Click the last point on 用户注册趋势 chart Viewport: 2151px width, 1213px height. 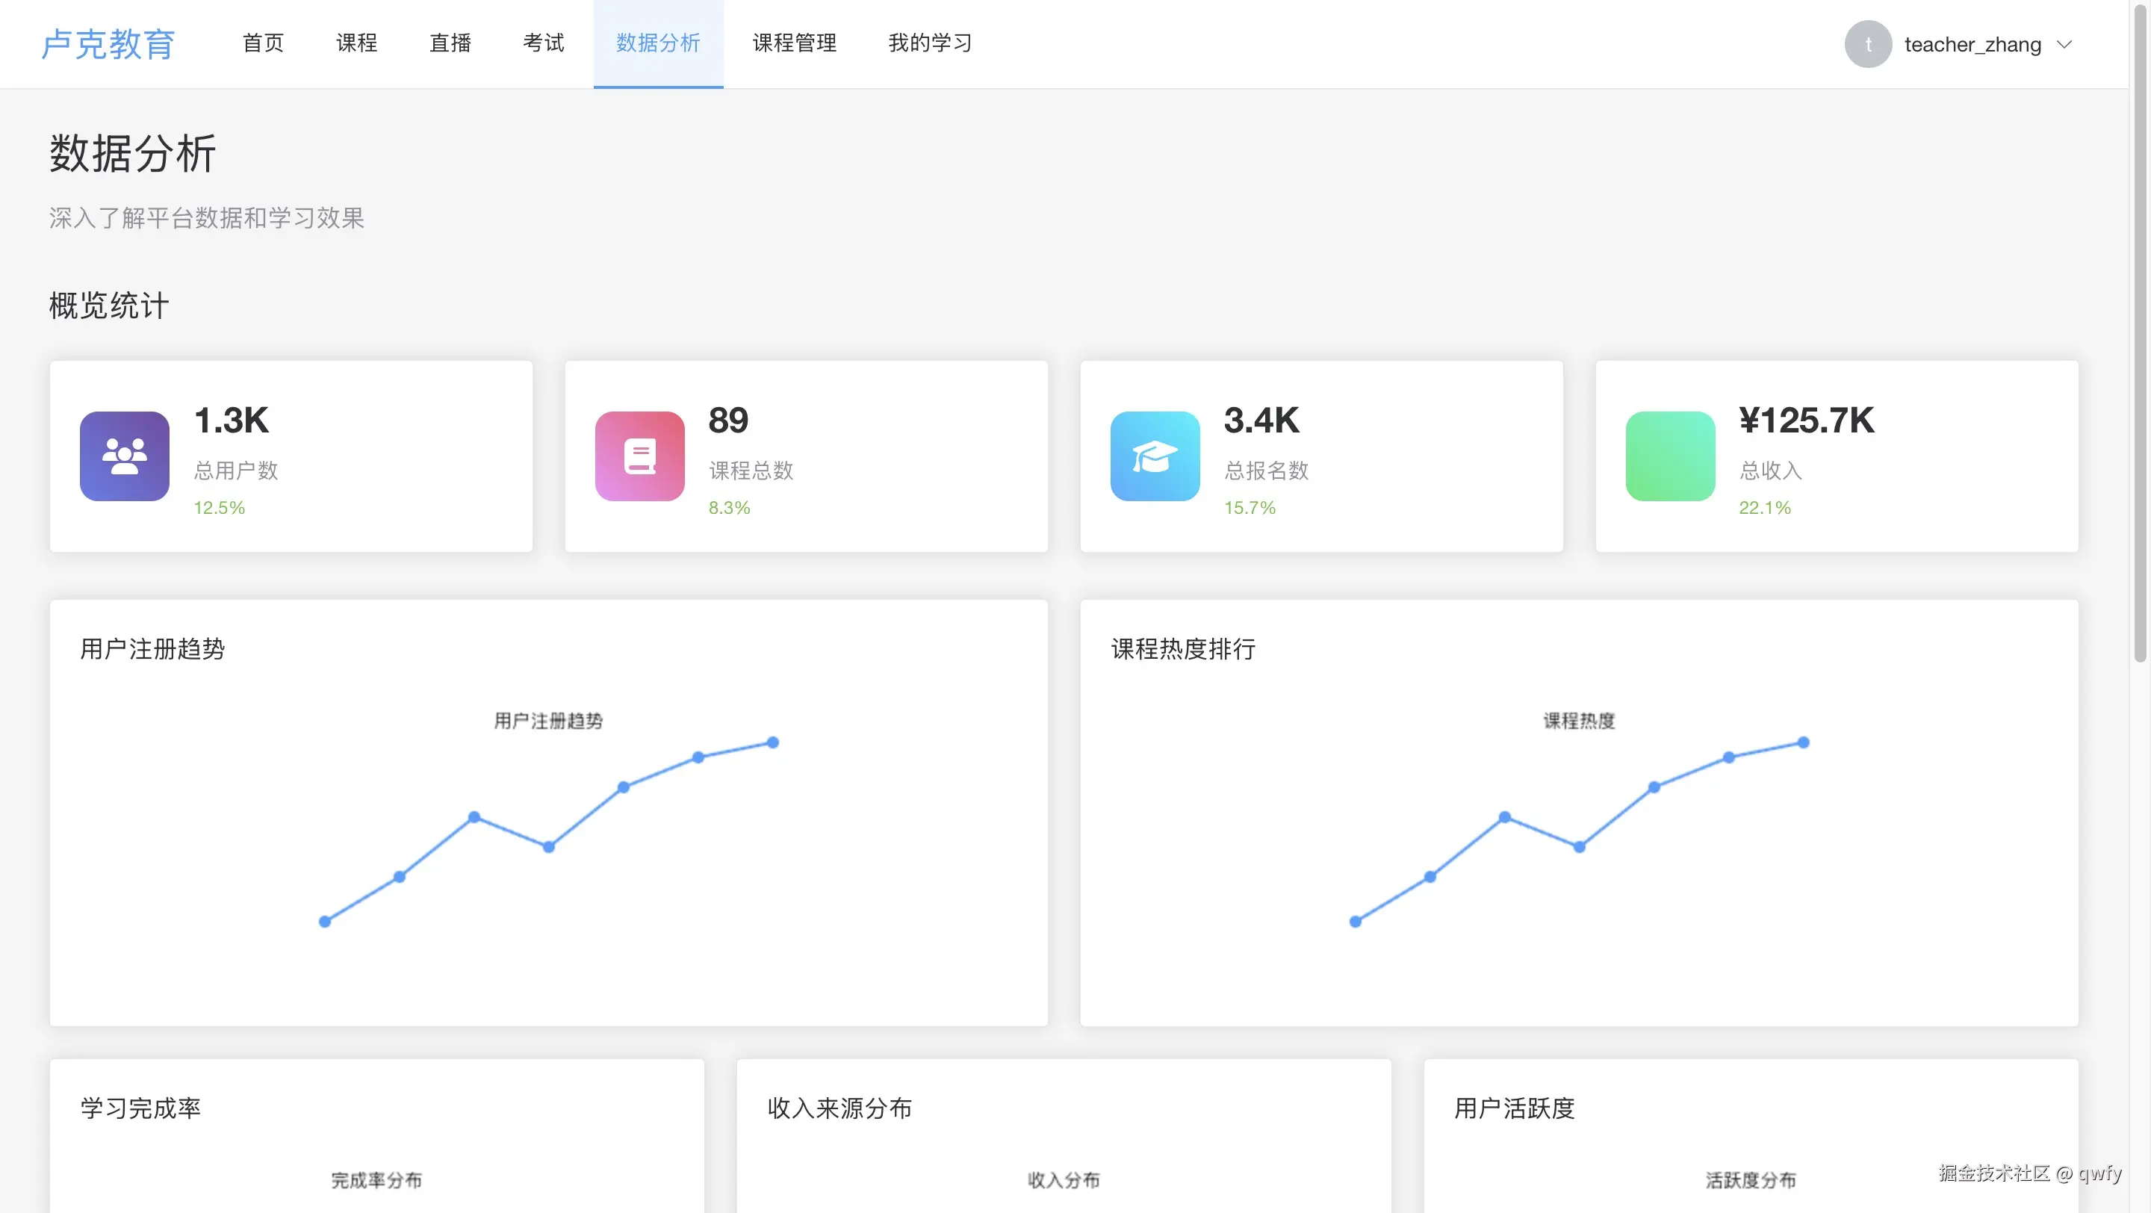point(772,742)
